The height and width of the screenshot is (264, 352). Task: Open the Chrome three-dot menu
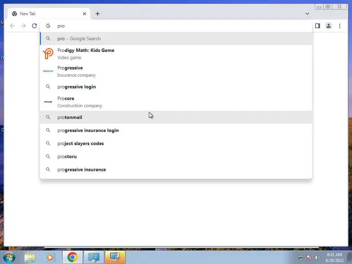(340, 26)
